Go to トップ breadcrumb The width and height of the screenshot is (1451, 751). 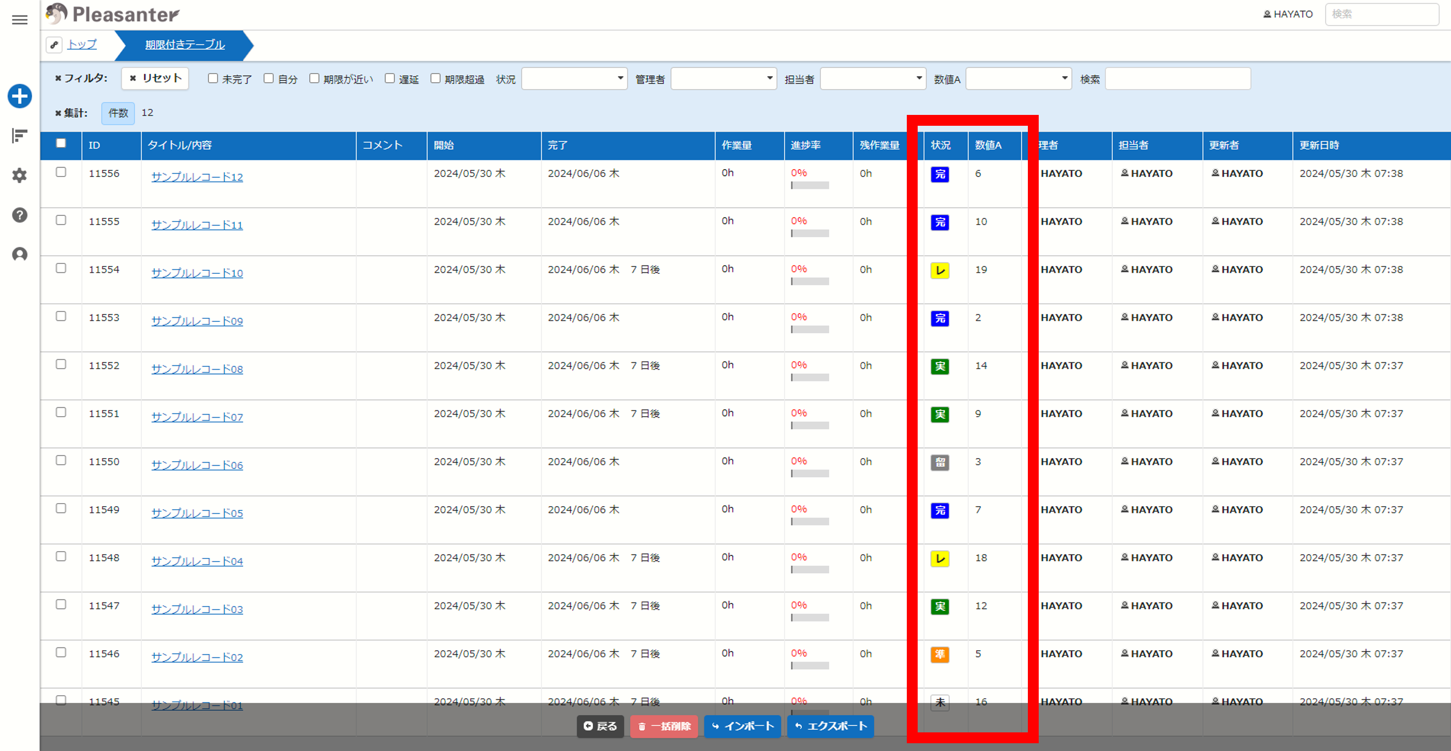pos(82,44)
